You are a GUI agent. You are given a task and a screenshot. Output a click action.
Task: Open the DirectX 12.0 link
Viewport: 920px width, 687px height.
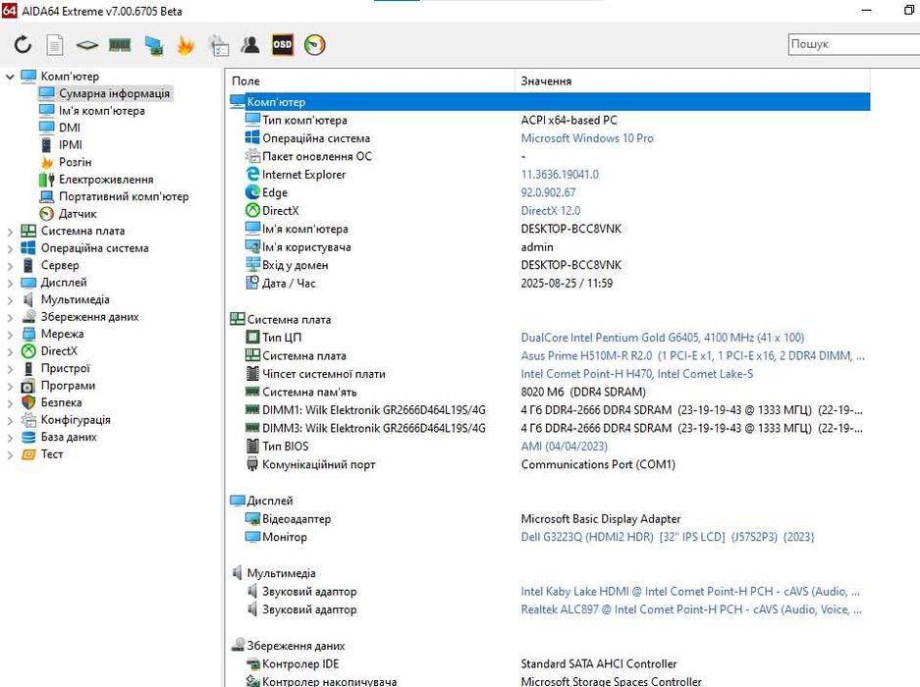click(551, 211)
